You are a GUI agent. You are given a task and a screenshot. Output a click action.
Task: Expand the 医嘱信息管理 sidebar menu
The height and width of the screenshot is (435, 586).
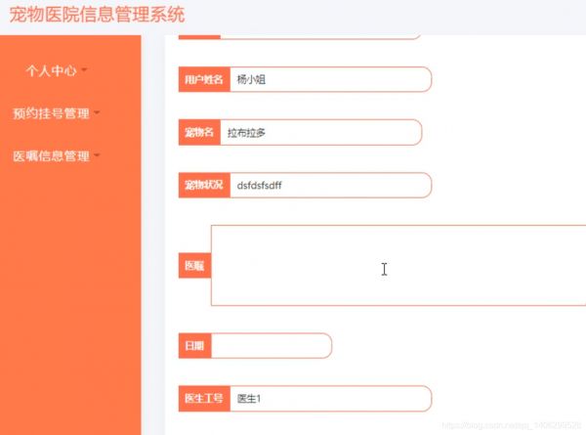(x=56, y=156)
